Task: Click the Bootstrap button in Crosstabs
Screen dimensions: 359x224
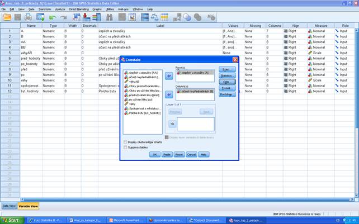Action: (227, 94)
